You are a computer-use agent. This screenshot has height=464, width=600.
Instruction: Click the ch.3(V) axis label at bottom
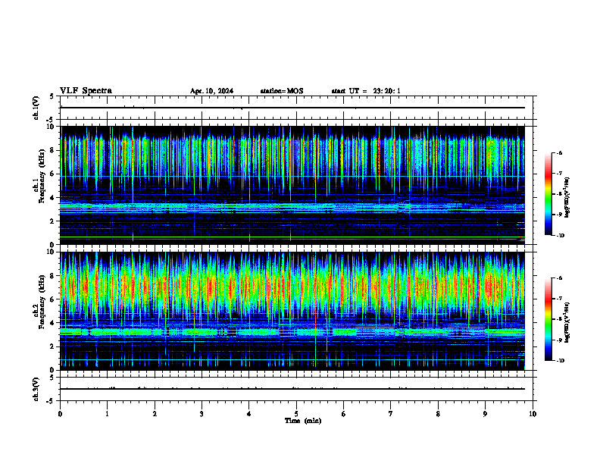coord(36,389)
